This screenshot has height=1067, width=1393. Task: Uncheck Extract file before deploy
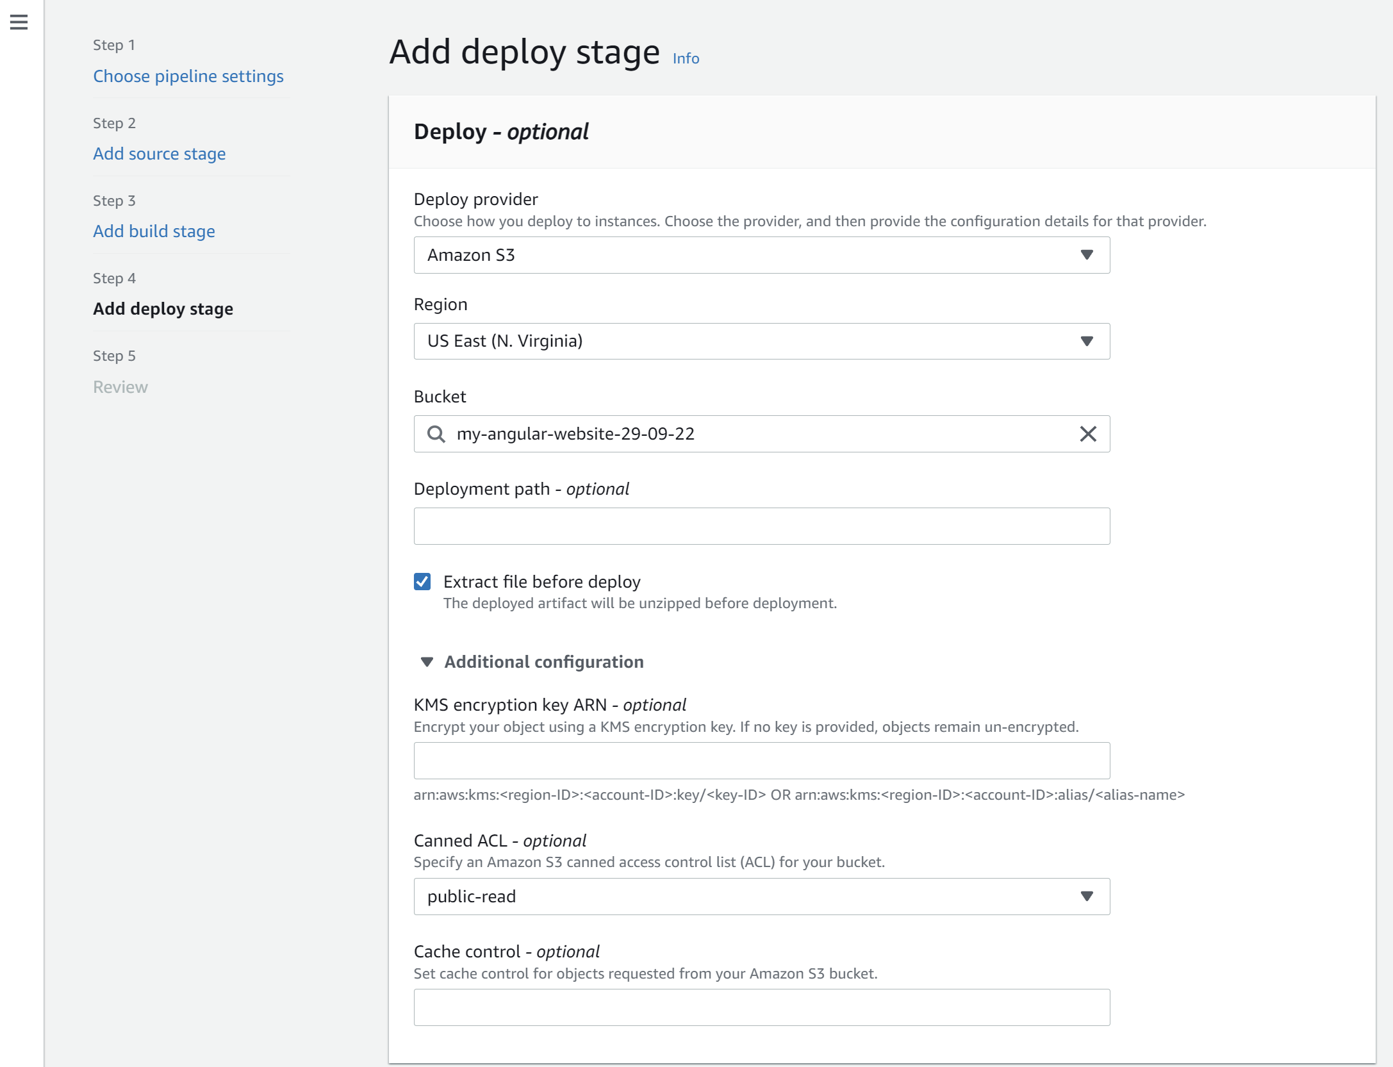422,581
